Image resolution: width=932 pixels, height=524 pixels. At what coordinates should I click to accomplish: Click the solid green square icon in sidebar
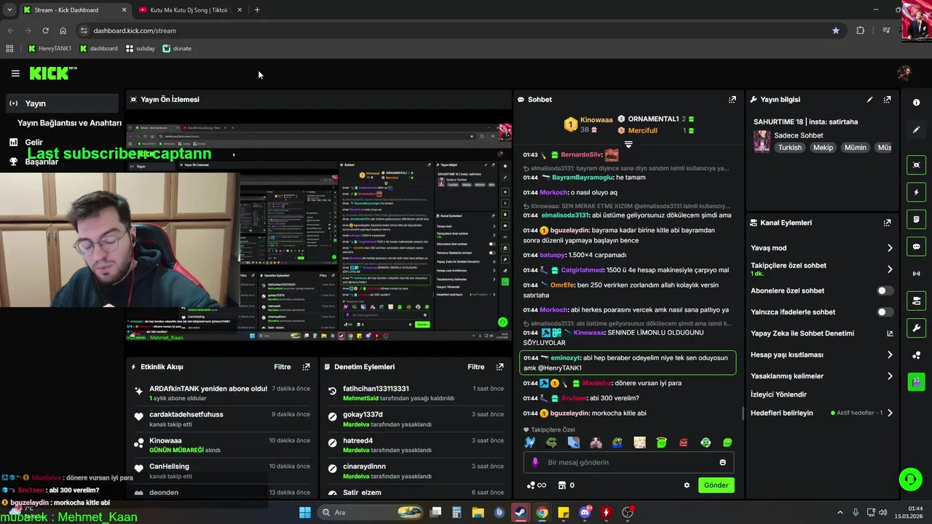click(x=916, y=381)
